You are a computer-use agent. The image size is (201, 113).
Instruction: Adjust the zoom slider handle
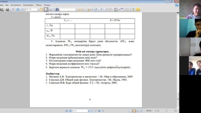(166, 110)
